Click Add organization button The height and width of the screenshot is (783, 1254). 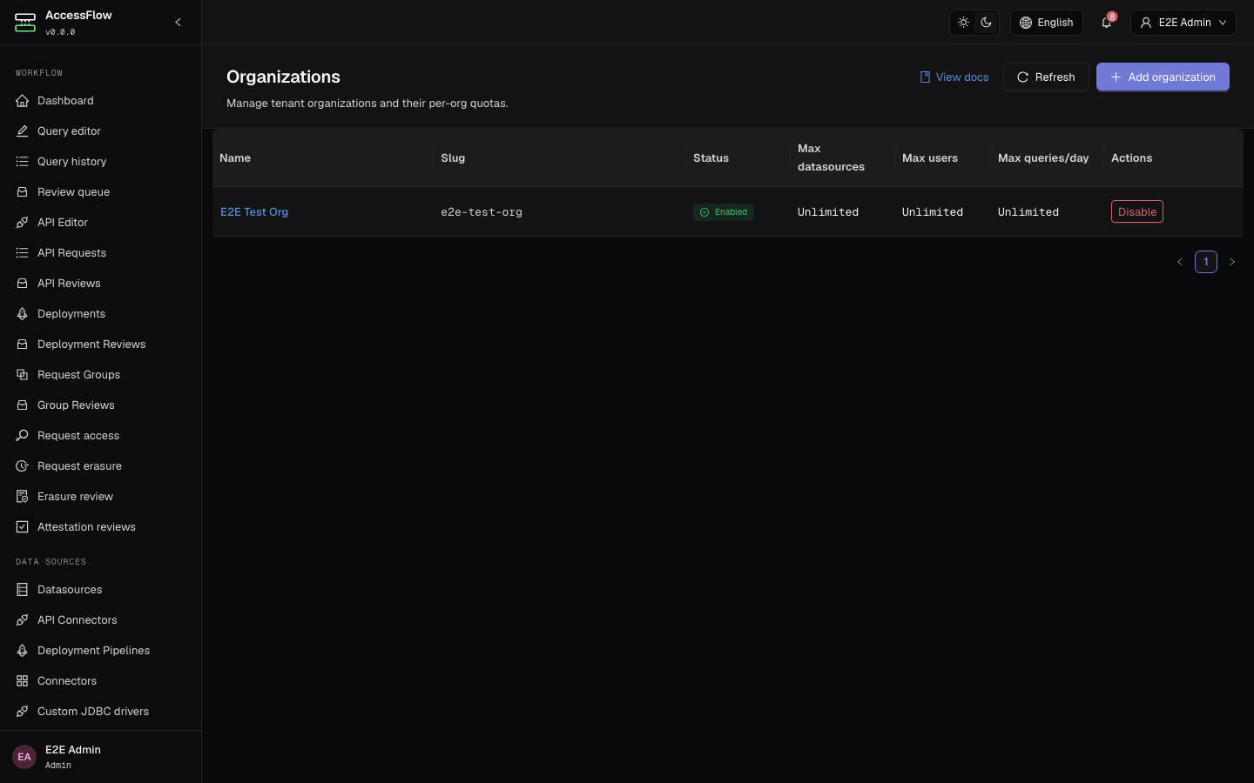pyautogui.click(x=1163, y=77)
